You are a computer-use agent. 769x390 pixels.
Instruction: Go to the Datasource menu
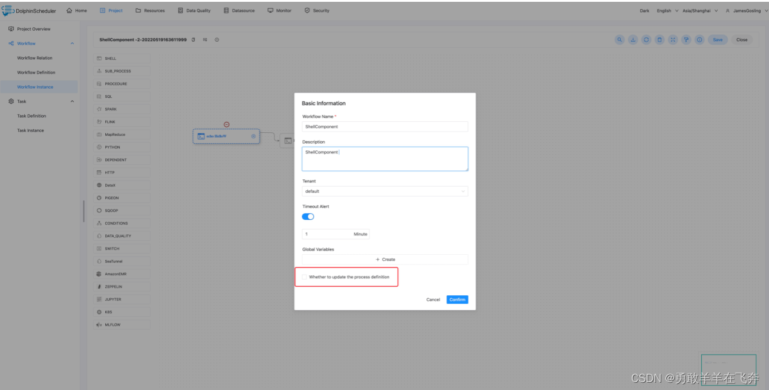(x=239, y=11)
